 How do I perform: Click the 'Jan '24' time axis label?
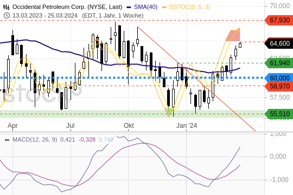click(x=187, y=126)
